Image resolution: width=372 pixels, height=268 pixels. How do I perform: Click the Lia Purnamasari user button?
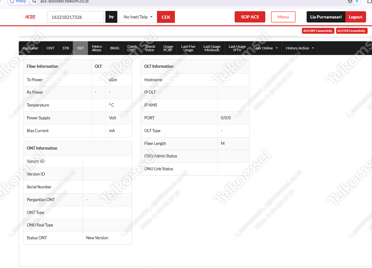click(x=326, y=17)
